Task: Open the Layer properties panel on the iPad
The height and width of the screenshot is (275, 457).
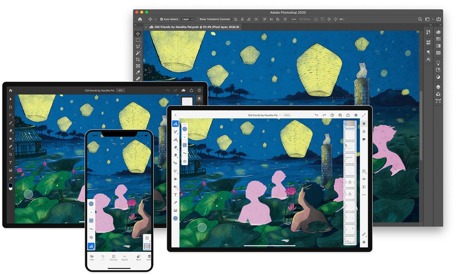Action: click(x=364, y=131)
